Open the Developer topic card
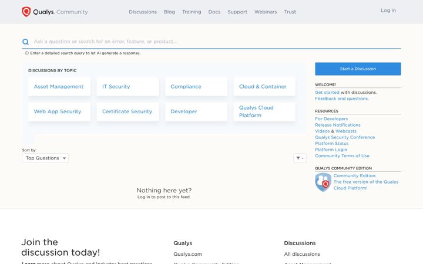The image size is (423, 264). (x=196, y=111)
